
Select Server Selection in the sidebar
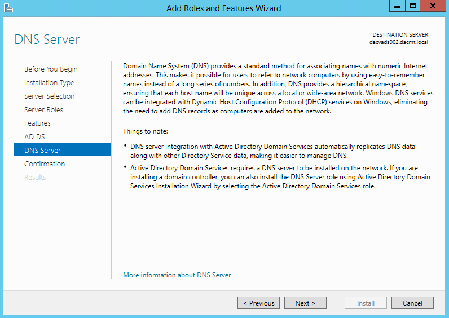pyautogui.click(x=50, y=96)
